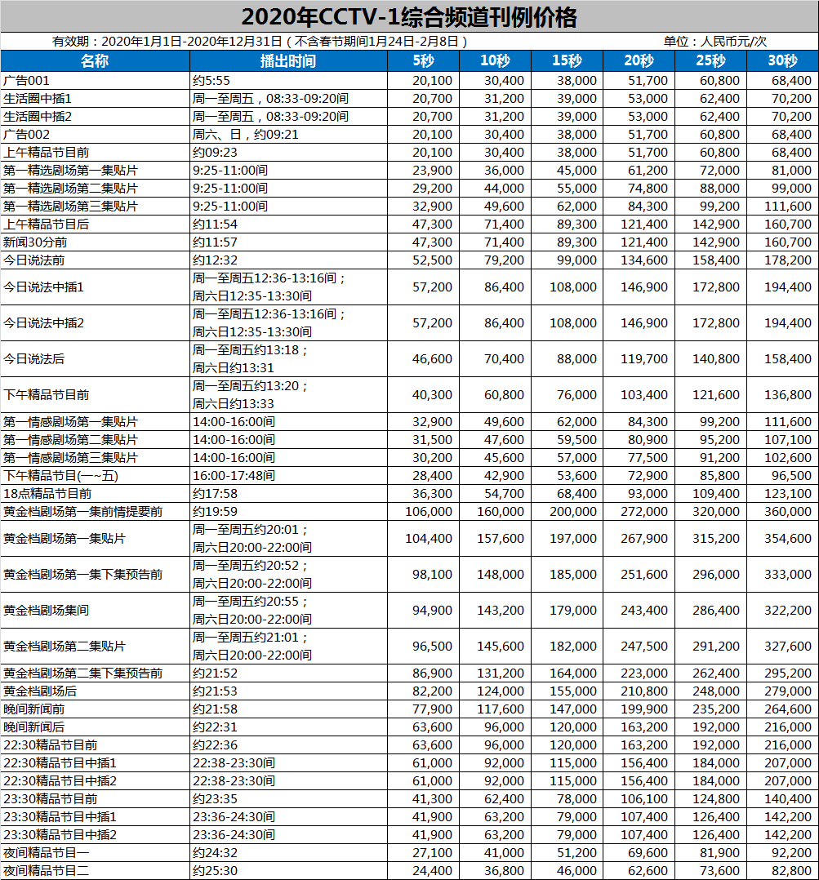Select the 约5:55 broadcast time cell
The height and width of the screenshot is (880, 819).
coord(211,81)
